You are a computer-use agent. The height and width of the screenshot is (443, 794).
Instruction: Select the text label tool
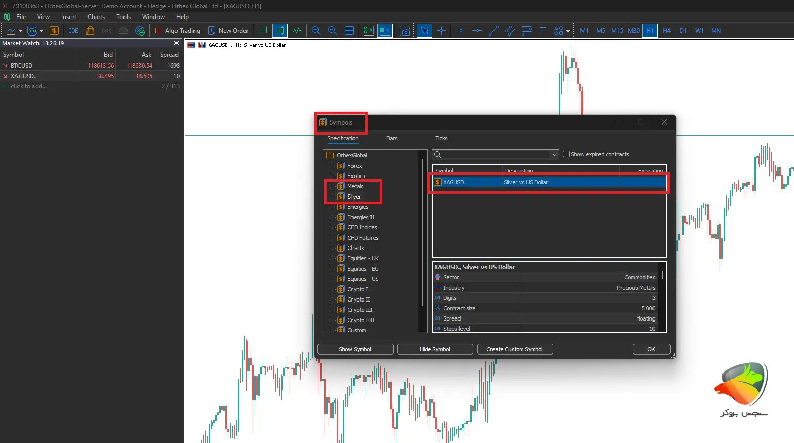point(543,31)
